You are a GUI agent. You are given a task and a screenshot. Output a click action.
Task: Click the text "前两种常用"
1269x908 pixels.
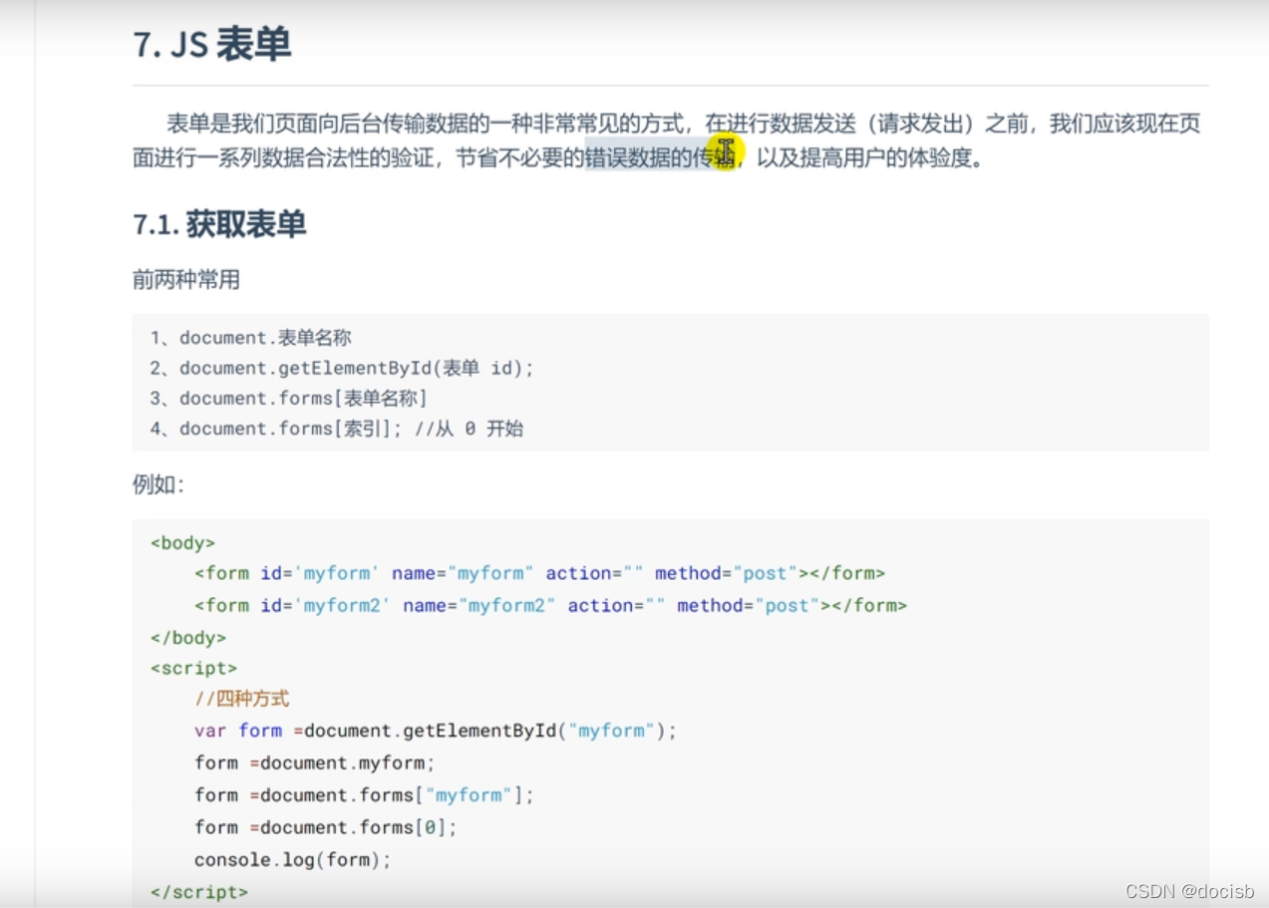(x=186, y=280)
